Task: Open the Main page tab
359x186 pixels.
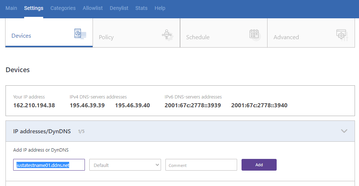Action: click(x=11, y=8)
